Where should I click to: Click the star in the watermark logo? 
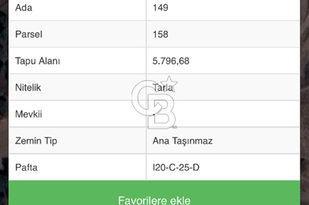[x=169, y=83]
